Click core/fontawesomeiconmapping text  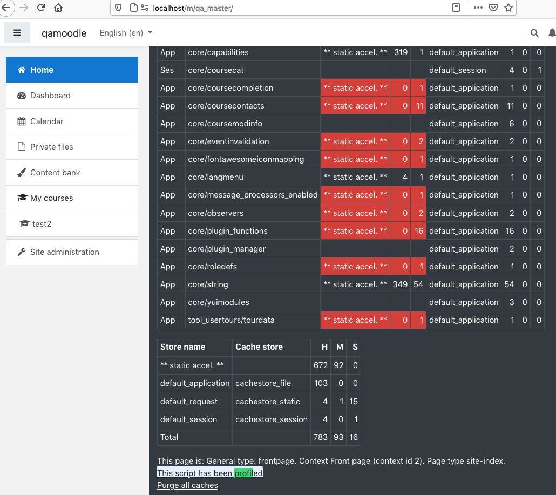246,159
